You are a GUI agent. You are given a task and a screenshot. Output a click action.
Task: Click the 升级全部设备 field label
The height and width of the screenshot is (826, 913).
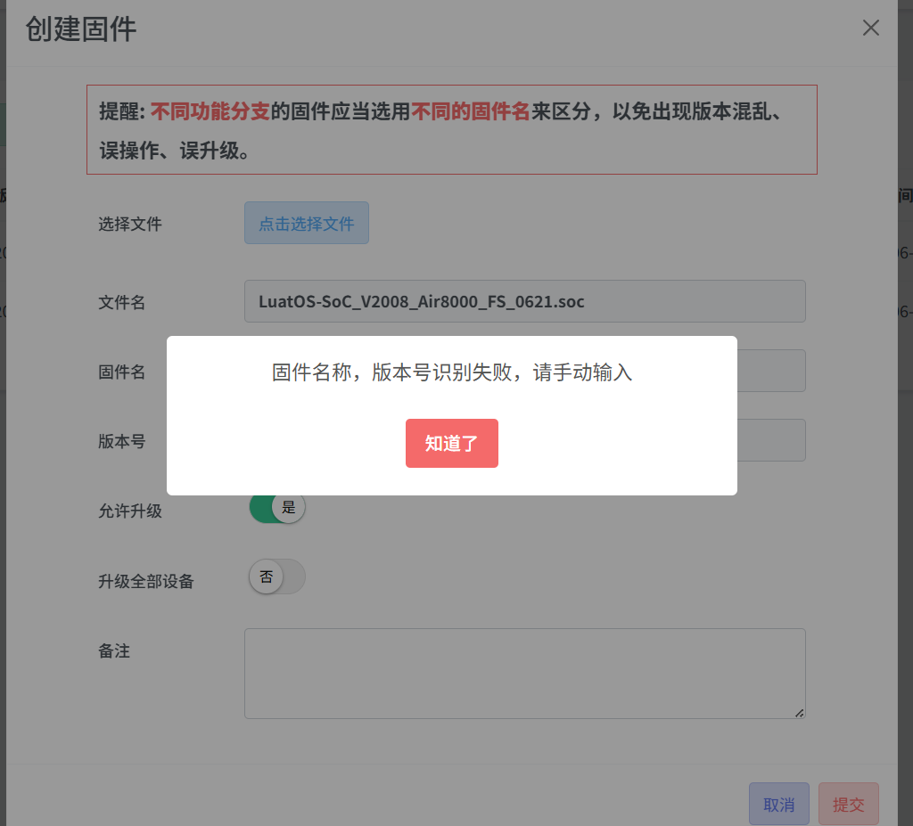(x=145, y=581)
